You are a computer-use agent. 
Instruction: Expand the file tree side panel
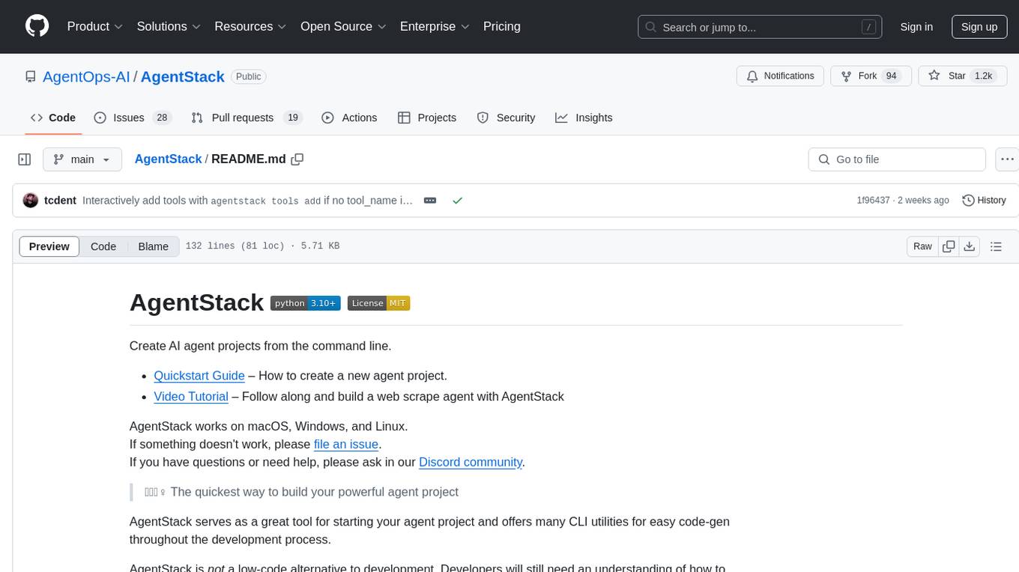[25, 159]
